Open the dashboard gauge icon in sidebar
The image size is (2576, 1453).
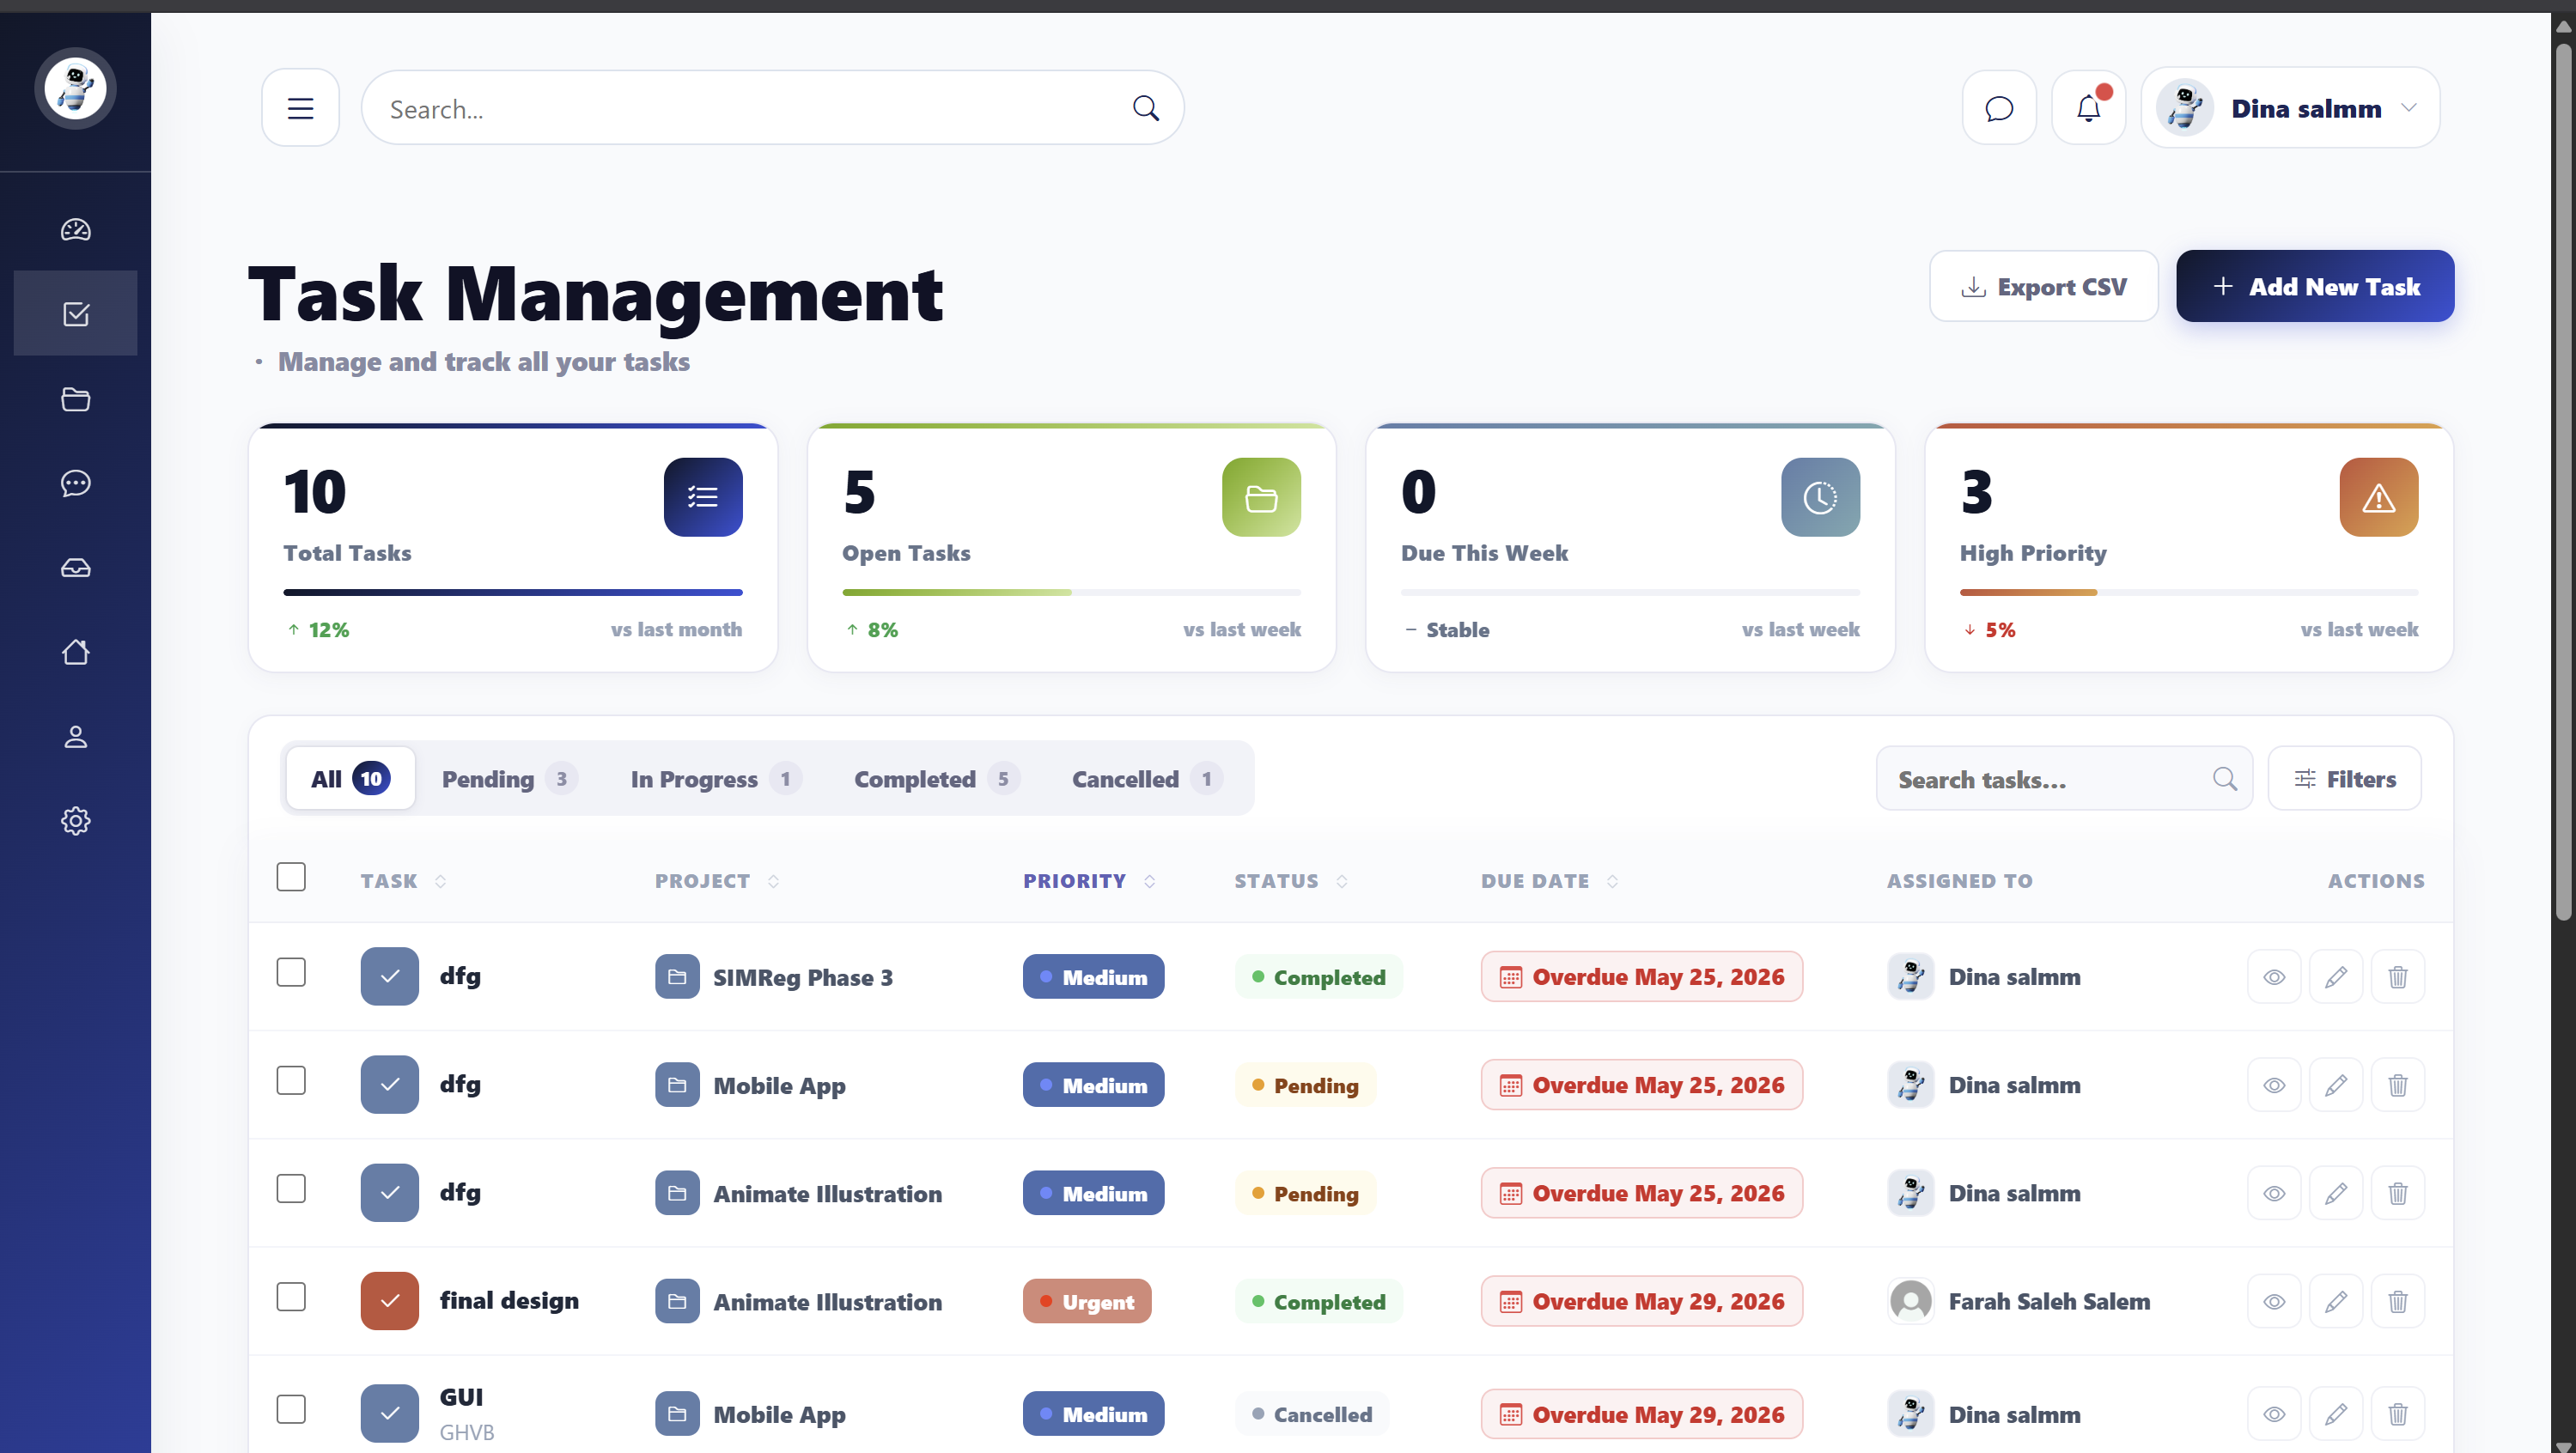point(76,229)
